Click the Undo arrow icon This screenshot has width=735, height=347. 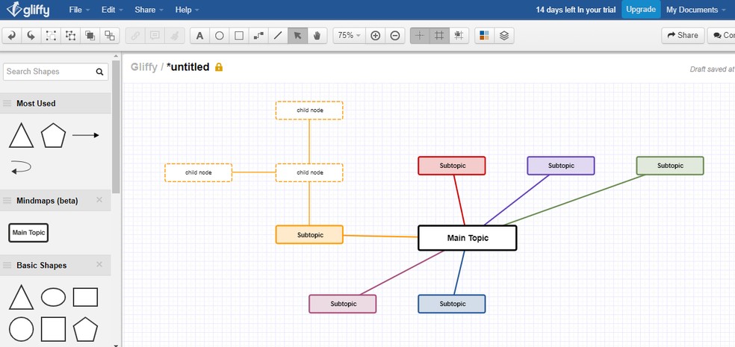point(12,35)
